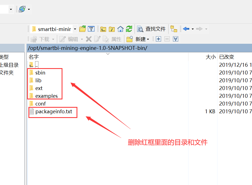The image size is (252, 185).
Task: Open the 新建 new menu
Action: click(138, 39)
